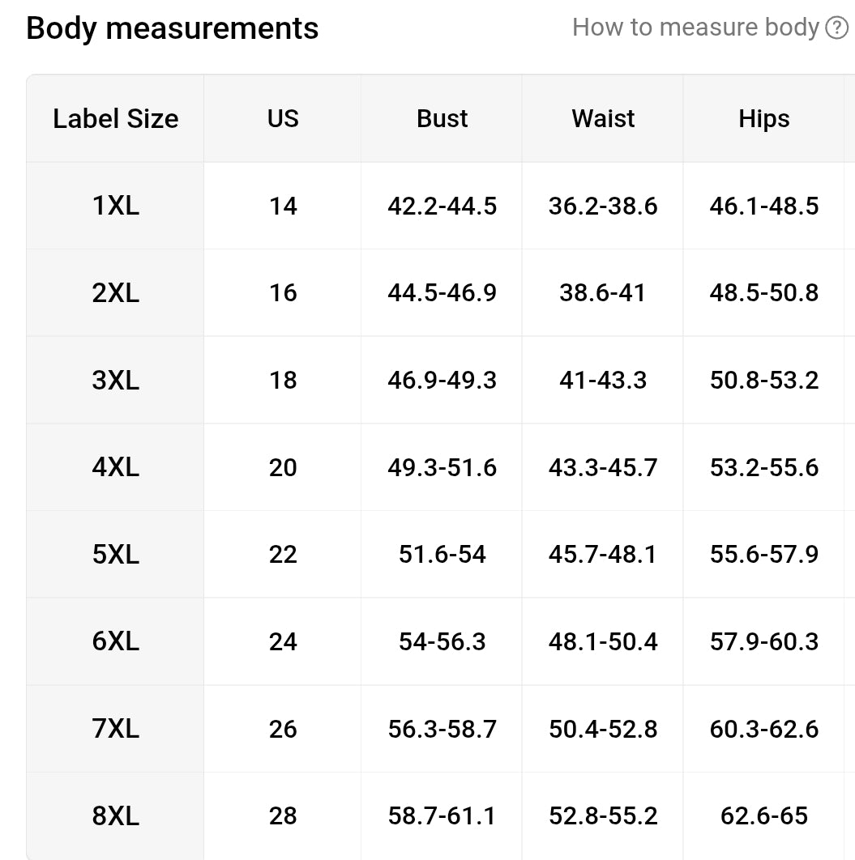Click waist value 43.3-45.7
This screenshot has width=855, height=860.
[603, 468]
